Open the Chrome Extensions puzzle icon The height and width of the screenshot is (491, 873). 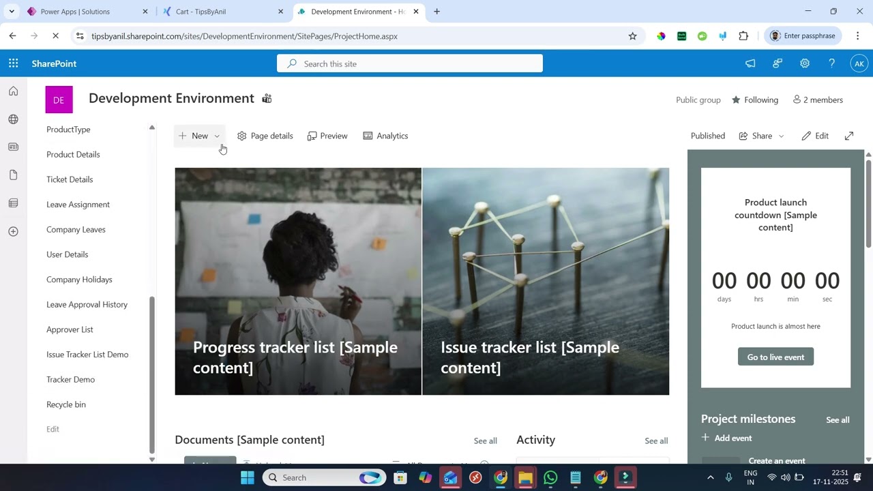point(743,36)
